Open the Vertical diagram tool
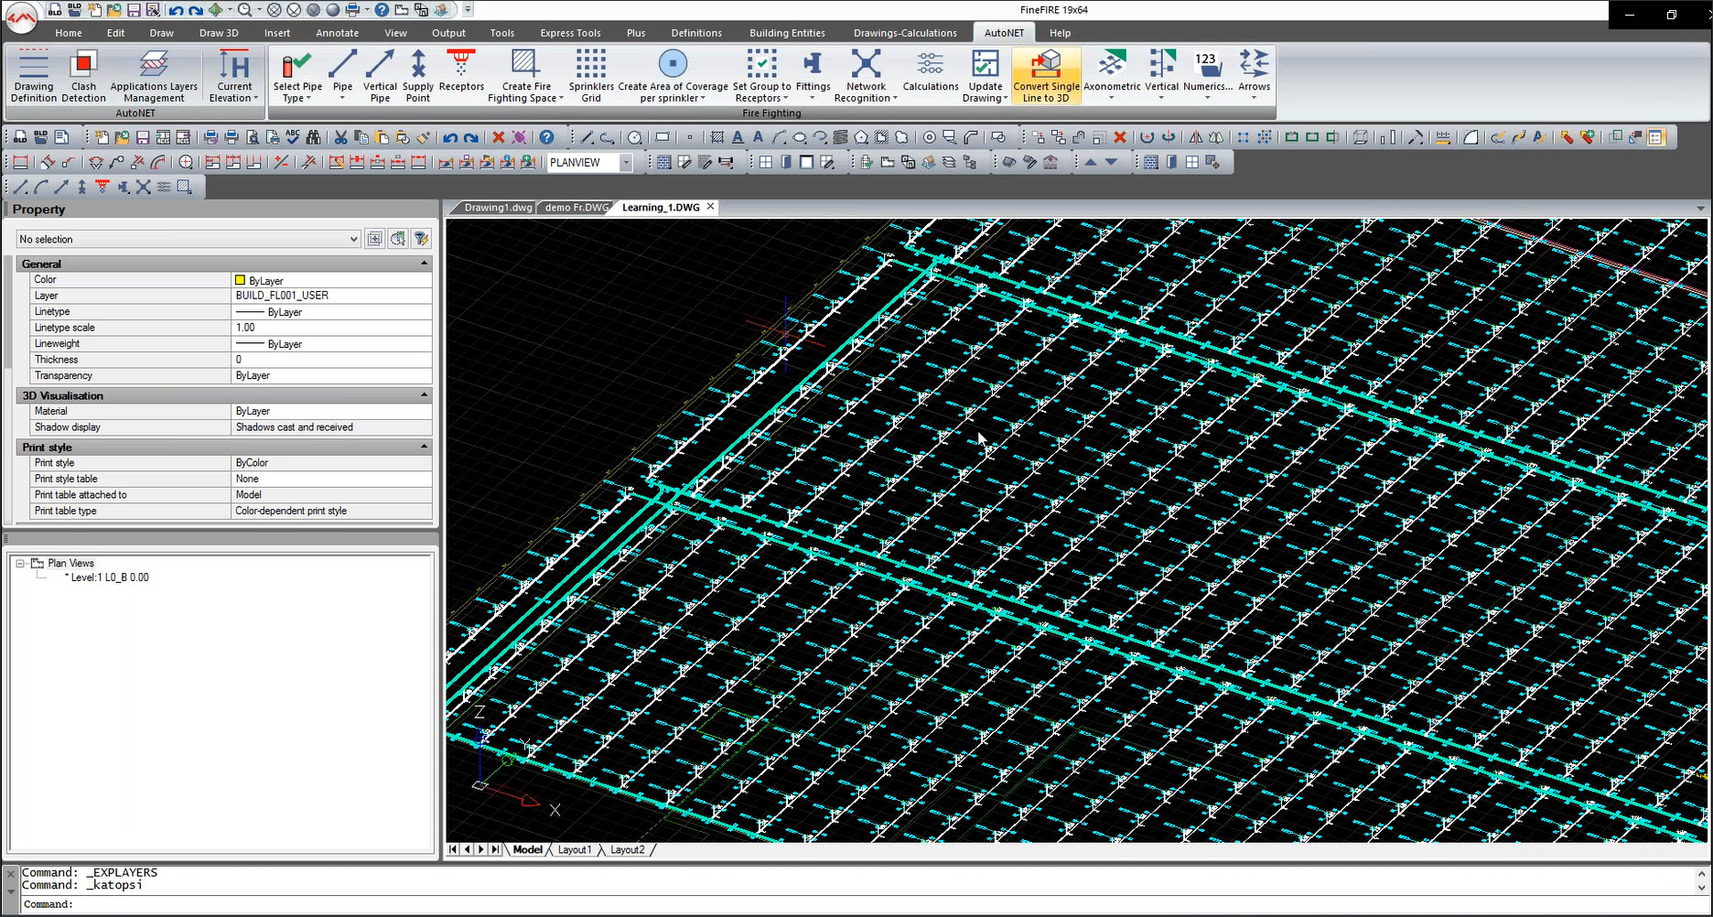 tap(1161, 76)
